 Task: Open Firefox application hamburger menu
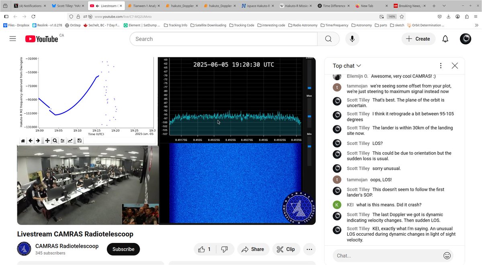476,16
